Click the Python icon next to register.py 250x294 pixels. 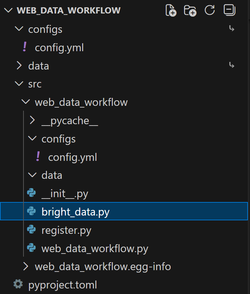click(x=31, y=230)
